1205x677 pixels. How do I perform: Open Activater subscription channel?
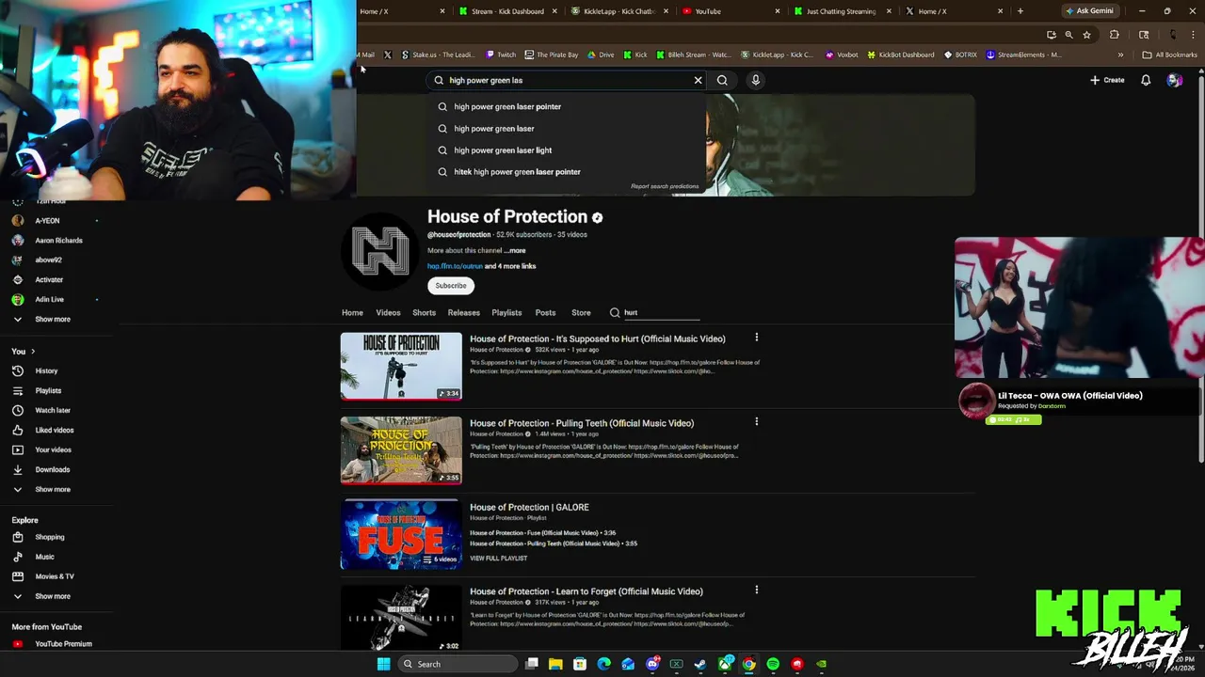click(49, 279)
